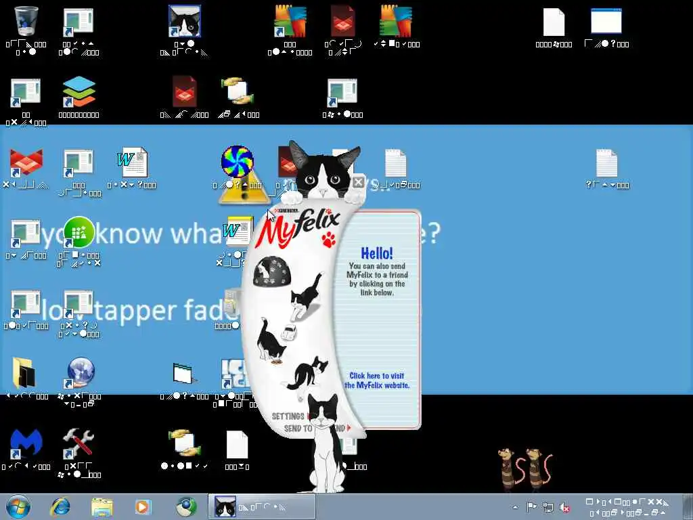Click the peeking cat head atop the widget
Viewport: 693px width, 520px height.
pos(325,170)
